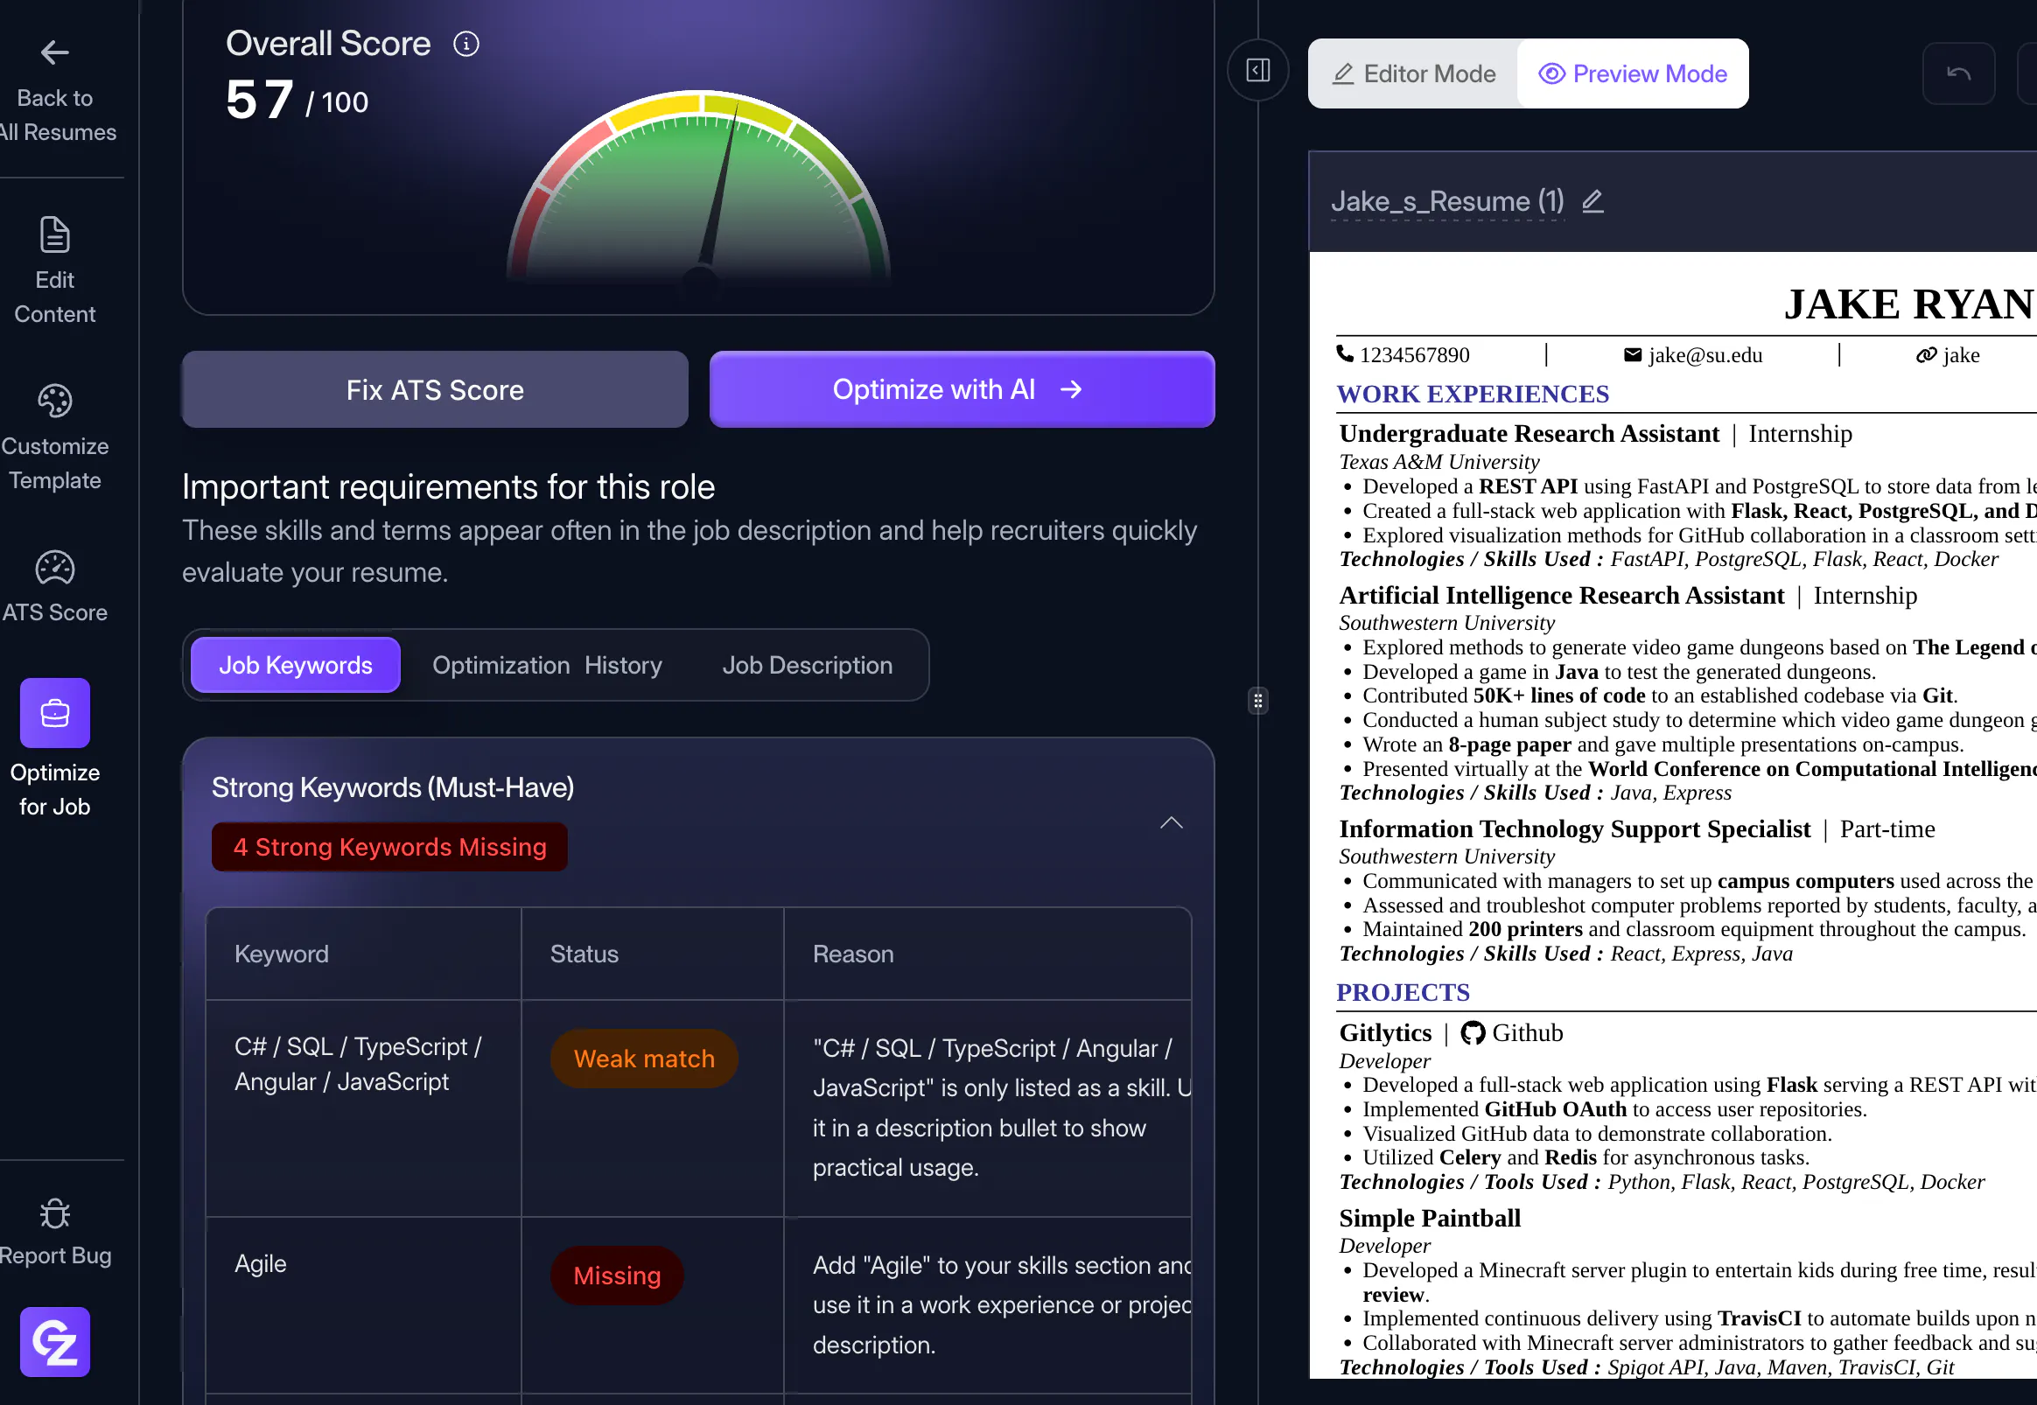Select the Optimize for Job briefcase icon
The height and width of the screenshot is (1405, 2037).
tap(54, 713)
